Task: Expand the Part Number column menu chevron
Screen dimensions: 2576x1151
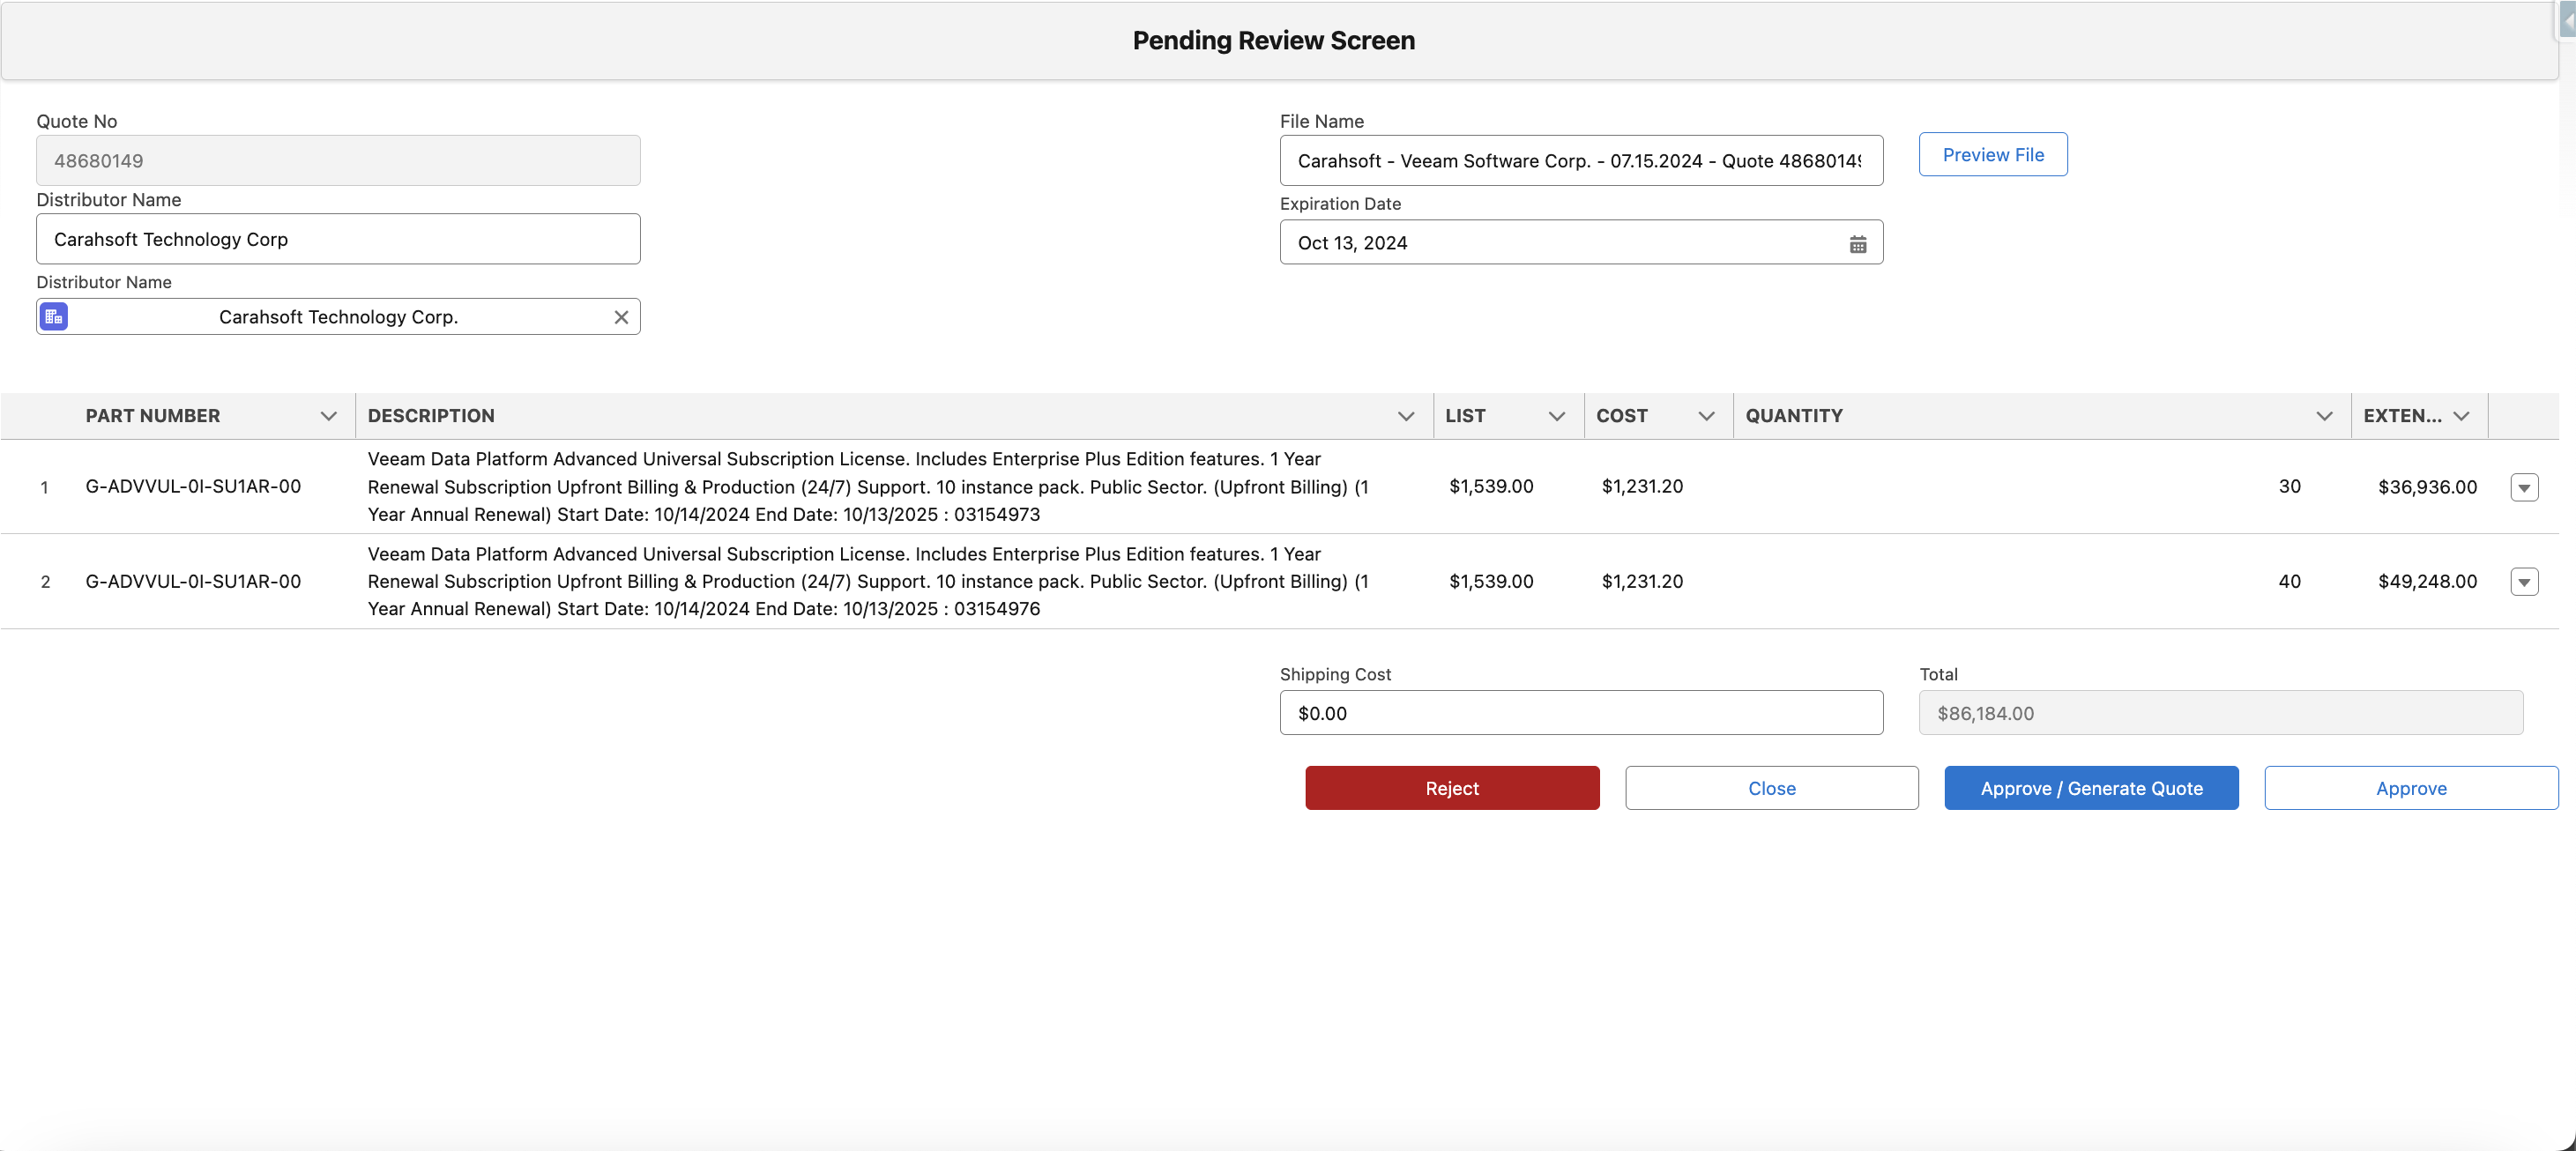Action: 328,416
